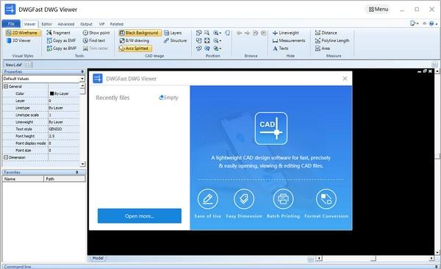The height and width of the screenshot is (269, 441).
Task: Copy drawing as BMP
Action: click(61, 49)
